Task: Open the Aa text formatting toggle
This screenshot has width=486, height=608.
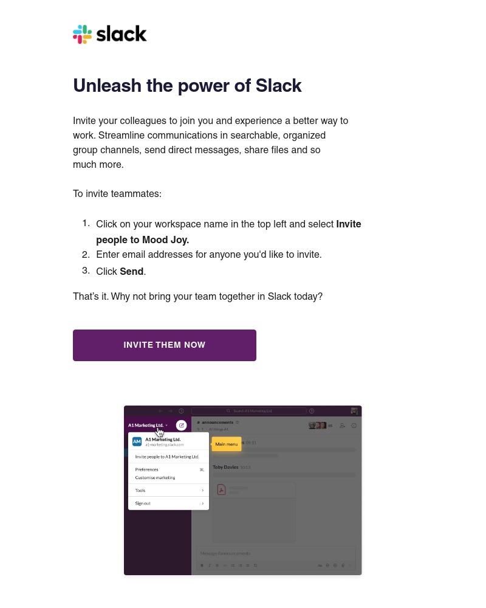Action: 320,565
